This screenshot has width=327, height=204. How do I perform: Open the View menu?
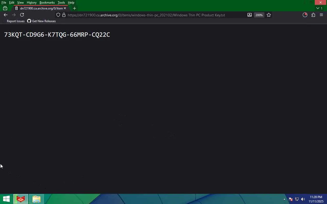coord(20,3)
